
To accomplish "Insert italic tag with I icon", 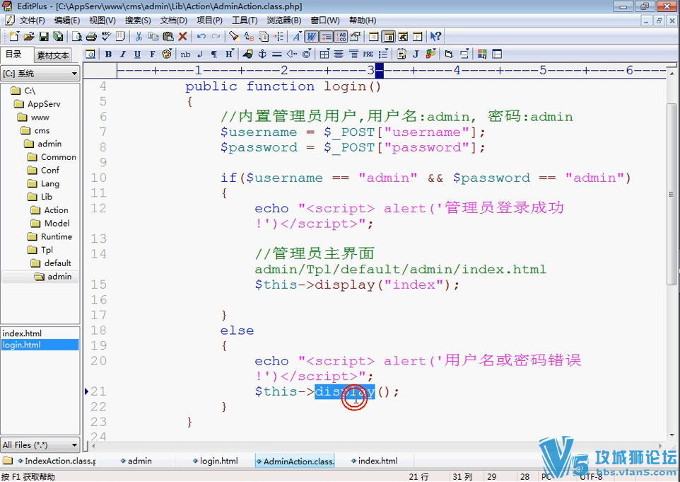I will click(x=123, y=54).
